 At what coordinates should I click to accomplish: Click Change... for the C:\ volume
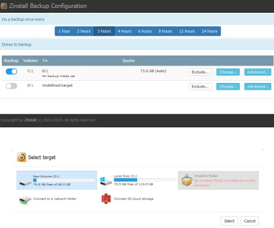point(228,72)
